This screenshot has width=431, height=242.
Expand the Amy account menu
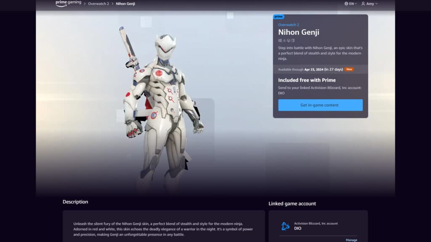pyautogui.click(x=370, y=3)
